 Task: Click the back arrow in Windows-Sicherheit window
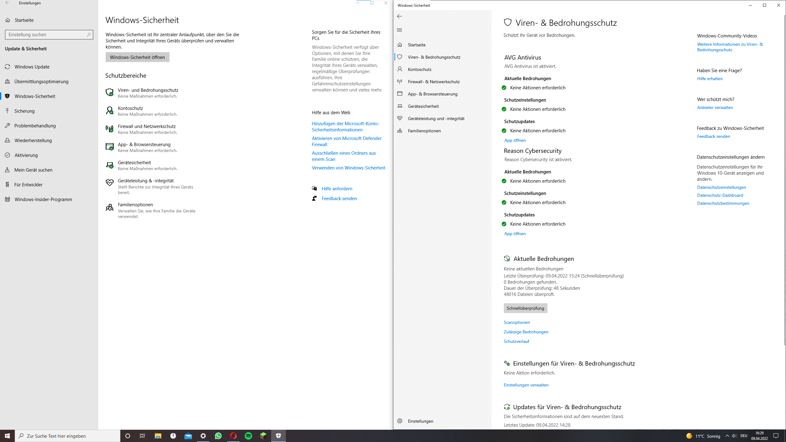[x=399, y=16]
